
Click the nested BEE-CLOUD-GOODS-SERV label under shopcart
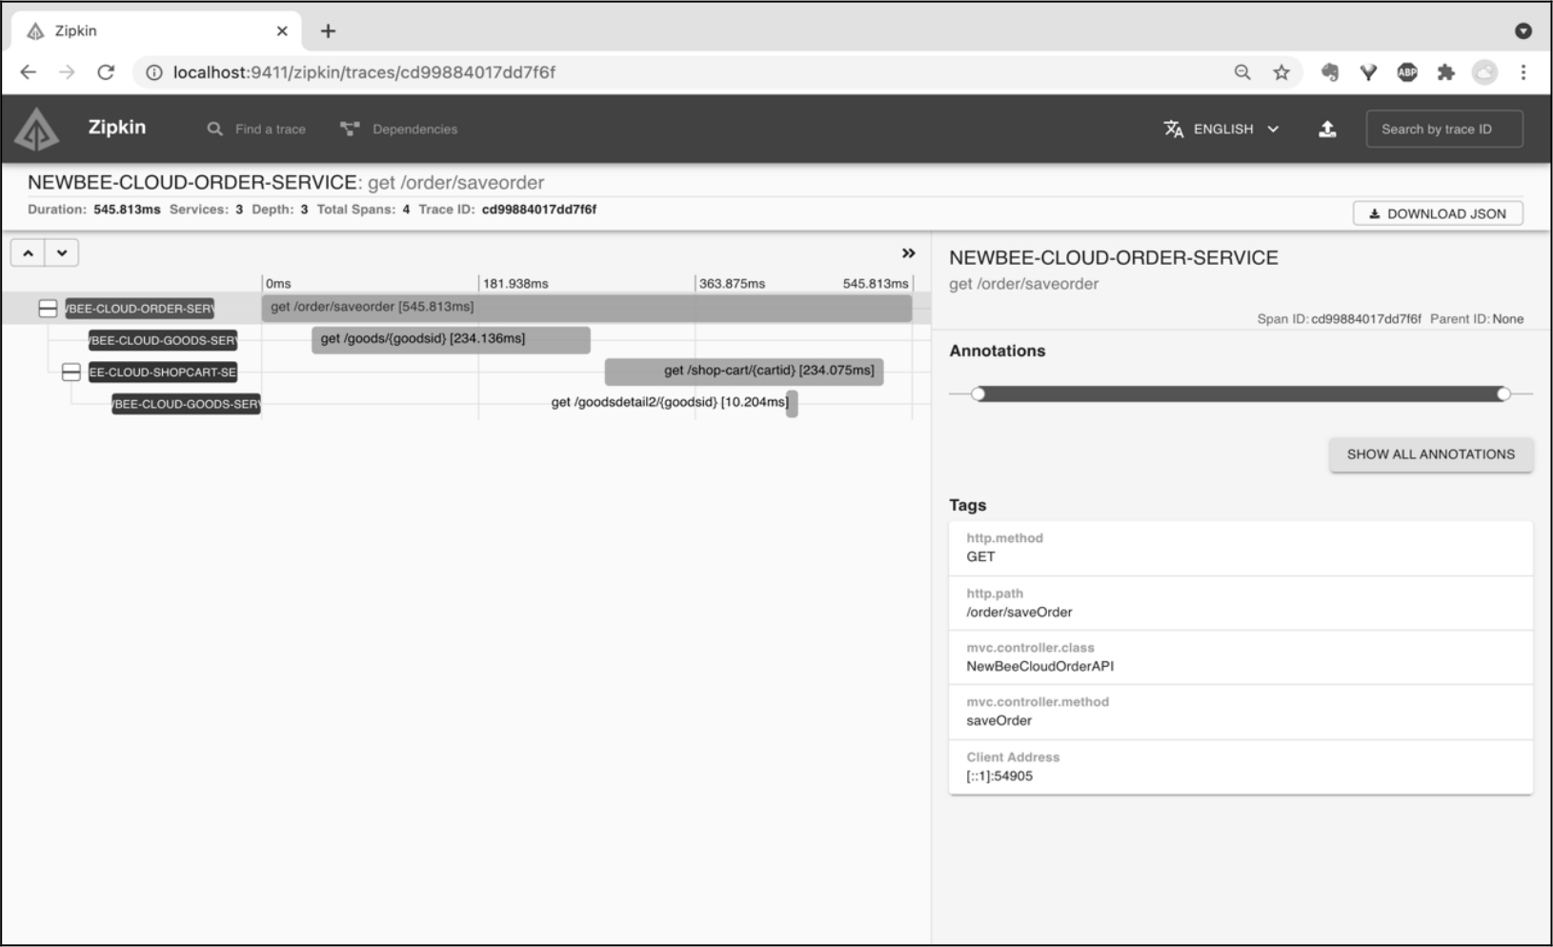186,404
